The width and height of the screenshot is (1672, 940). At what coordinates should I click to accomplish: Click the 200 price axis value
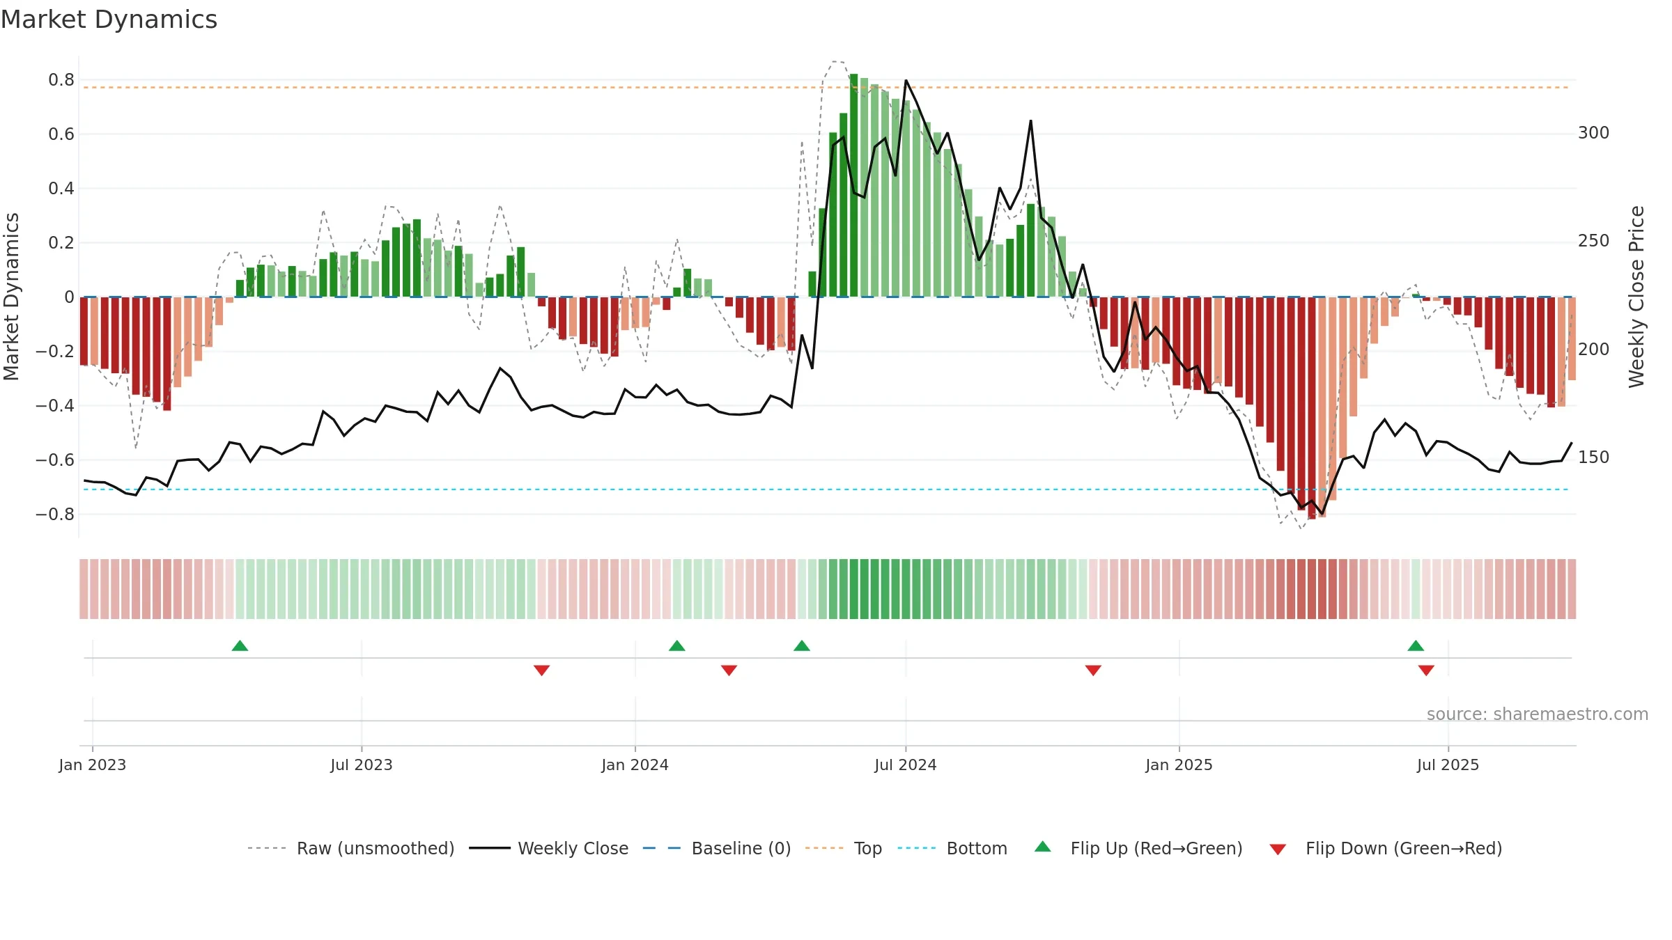pos(1594,350)
